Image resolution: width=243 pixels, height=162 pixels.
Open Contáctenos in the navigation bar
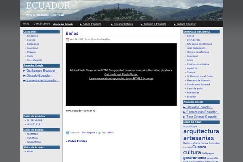[x=42, y=24]
